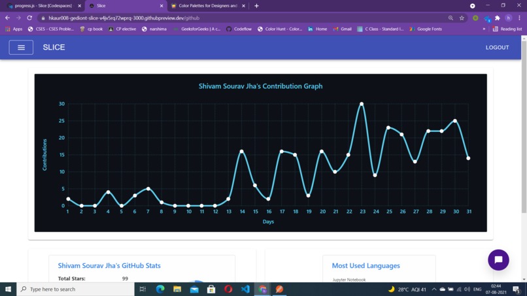Open the browser profile avatar
The height and width of the screenshot is (296, 527).
click(x=509, y=18)
